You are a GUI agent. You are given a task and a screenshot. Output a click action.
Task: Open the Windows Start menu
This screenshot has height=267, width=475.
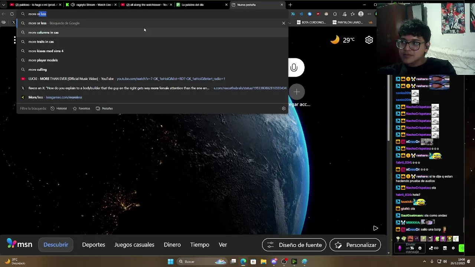click(170, 261)
